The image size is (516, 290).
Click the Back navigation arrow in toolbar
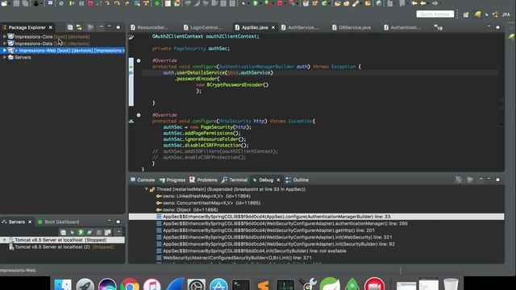click(x=423, y=3)
